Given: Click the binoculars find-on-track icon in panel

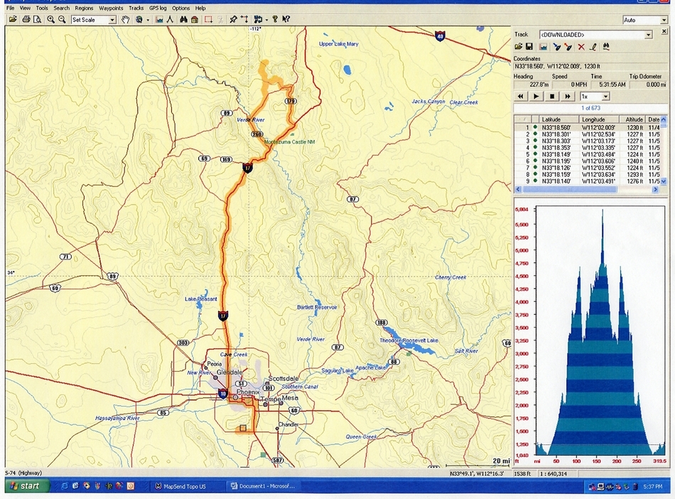Looking at the screenshot, I should tap(606, 46).
